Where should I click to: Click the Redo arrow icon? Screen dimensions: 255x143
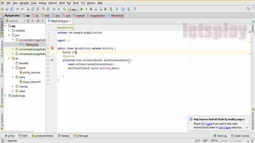pos(22,9)
